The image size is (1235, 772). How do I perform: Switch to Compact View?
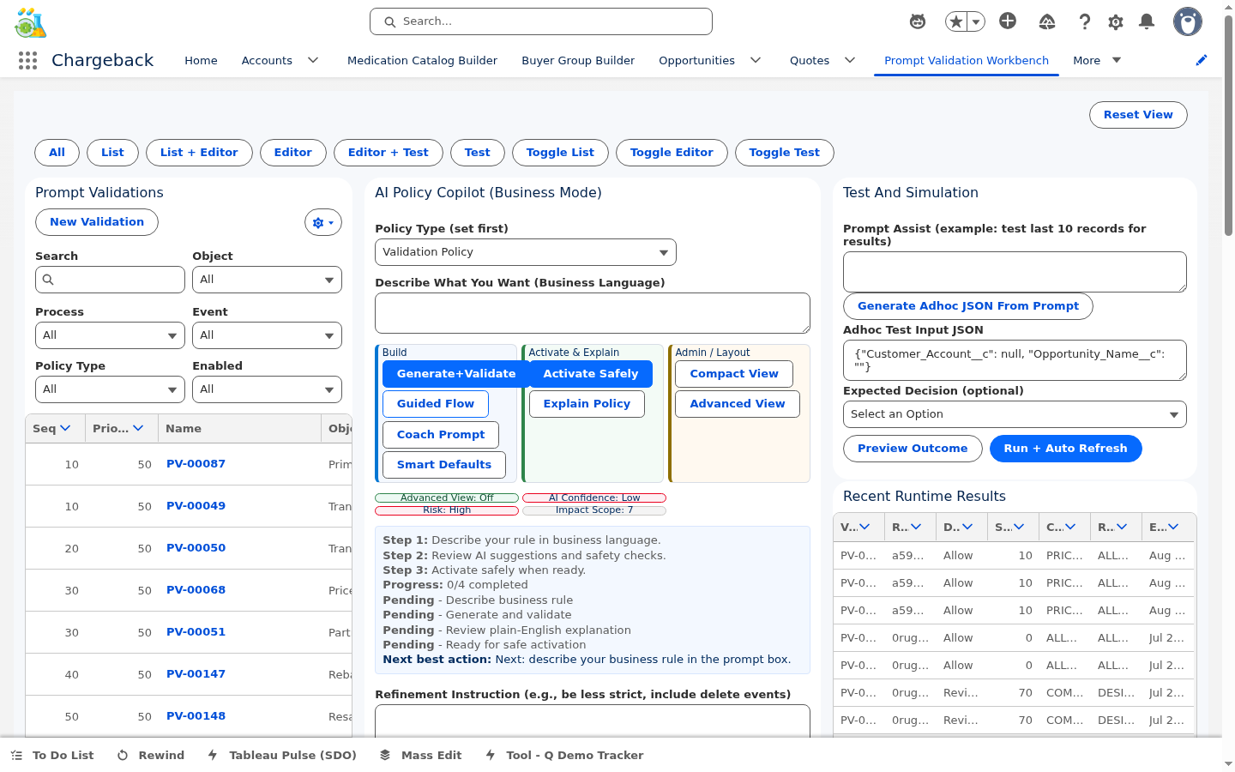click(734, 374)
